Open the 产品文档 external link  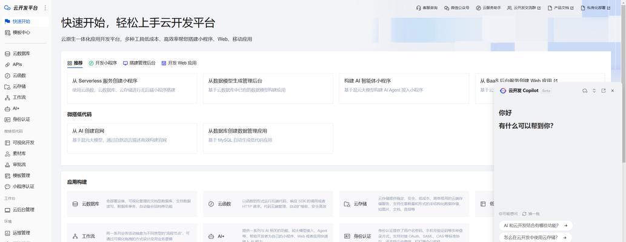[561, 8]
